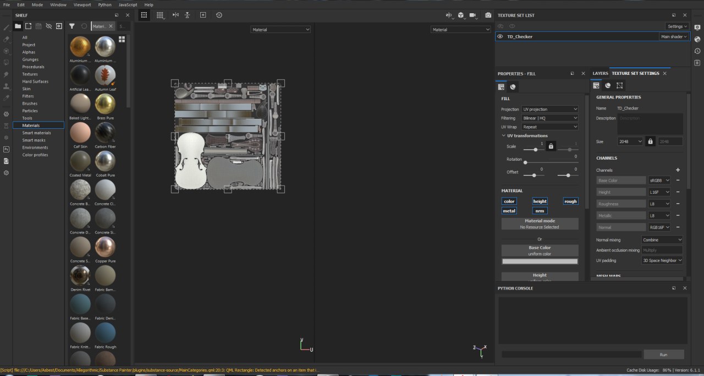Click the shelf import resources icon
The height and width of the screenshot is (376, 704).
pyautogui.click(x=59, y=26)
